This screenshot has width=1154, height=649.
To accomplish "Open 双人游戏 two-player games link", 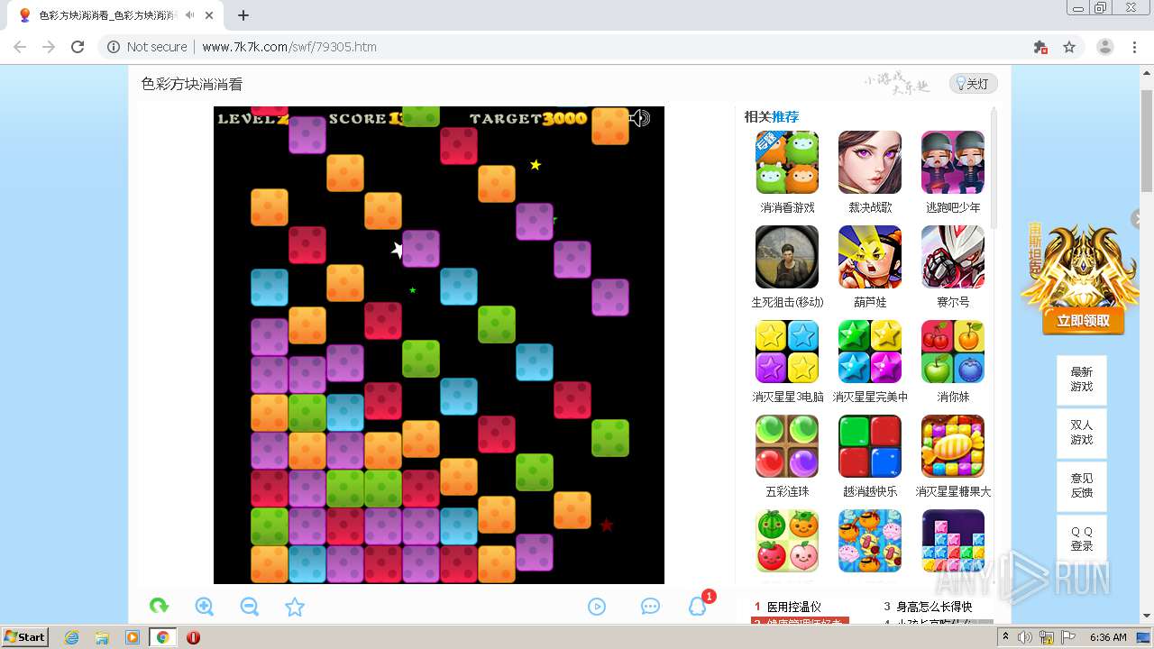I will (x=1082, y=433).
